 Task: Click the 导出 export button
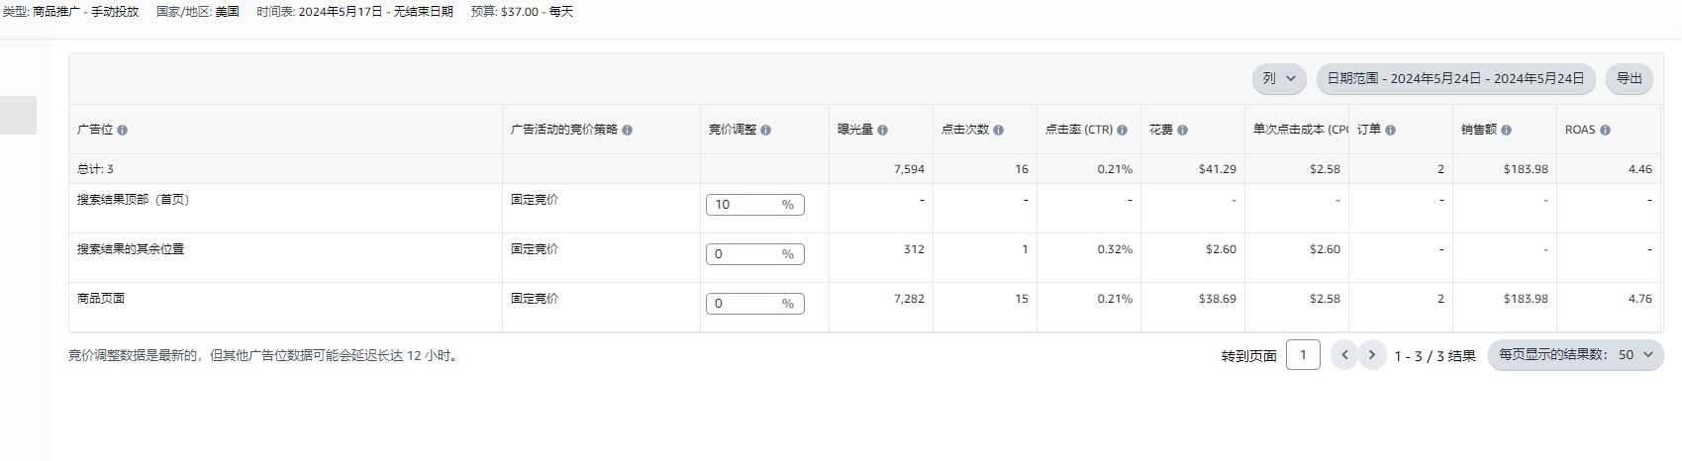tap(1629, 79)
